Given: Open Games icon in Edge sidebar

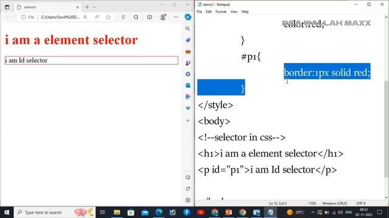Looking at the screenshot, I should click(x=188, y=63).
